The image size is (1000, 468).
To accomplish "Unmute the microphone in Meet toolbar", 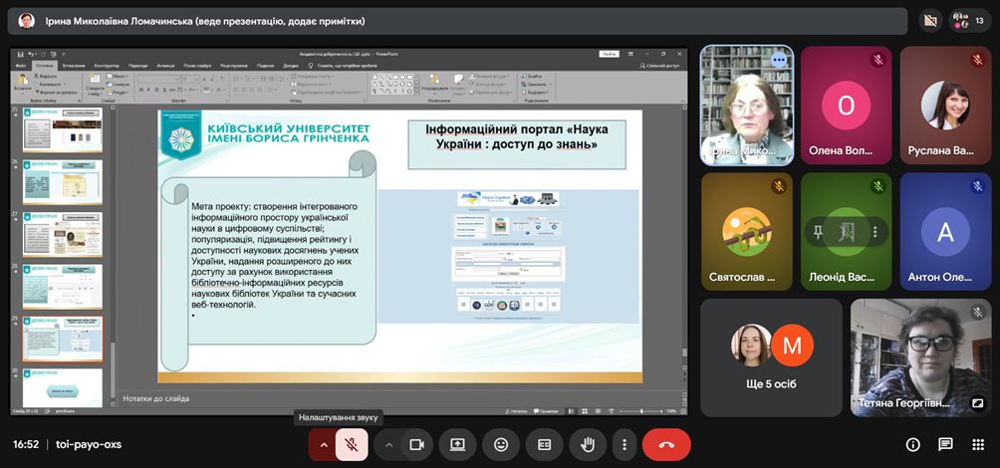I will (x=351, y=444).
